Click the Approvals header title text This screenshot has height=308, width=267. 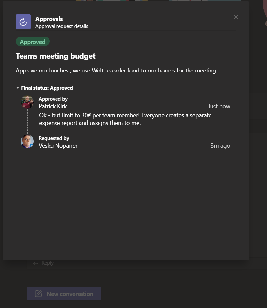click(49, 19)
